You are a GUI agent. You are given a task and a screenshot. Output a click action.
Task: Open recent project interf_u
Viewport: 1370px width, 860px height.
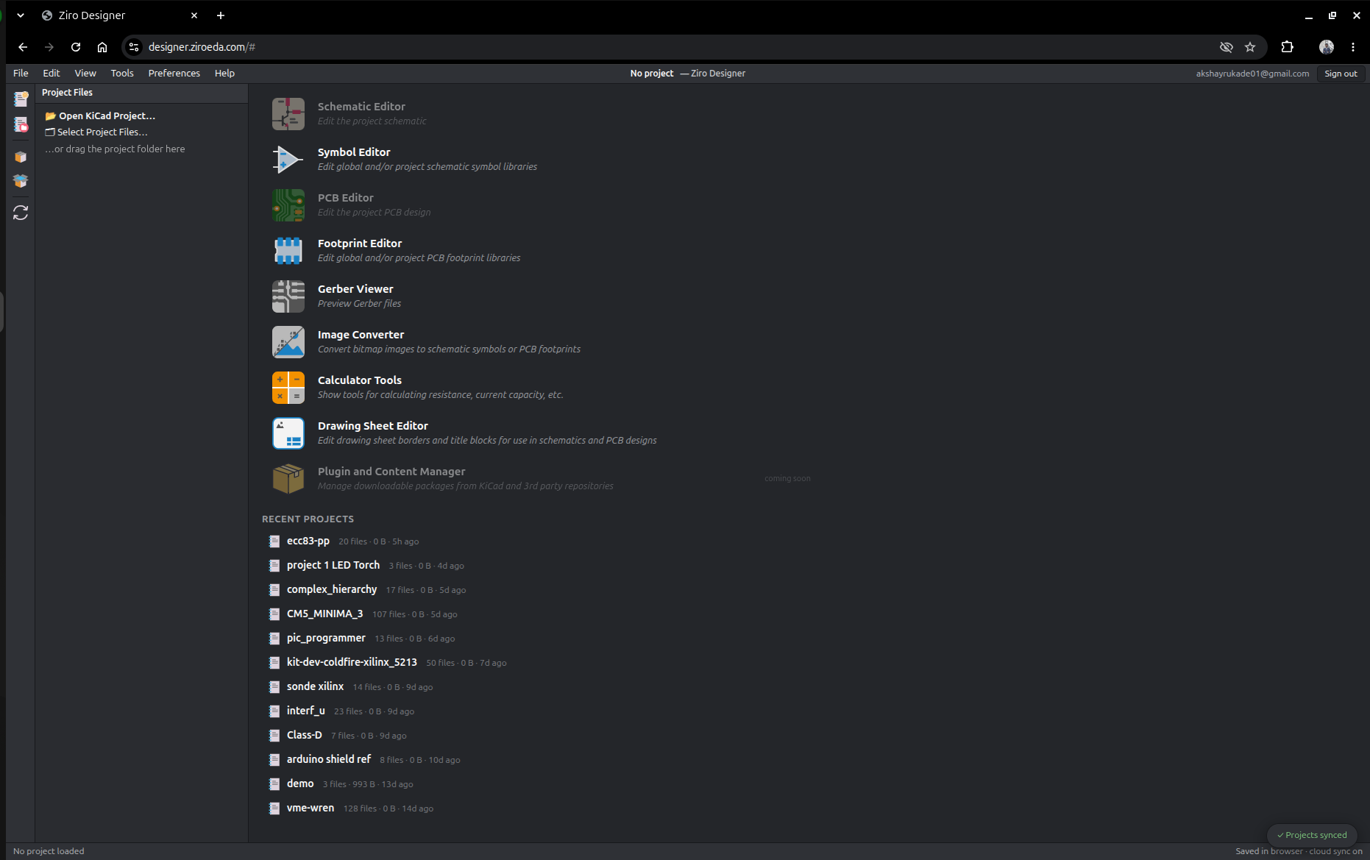click(x=306, y=711)
